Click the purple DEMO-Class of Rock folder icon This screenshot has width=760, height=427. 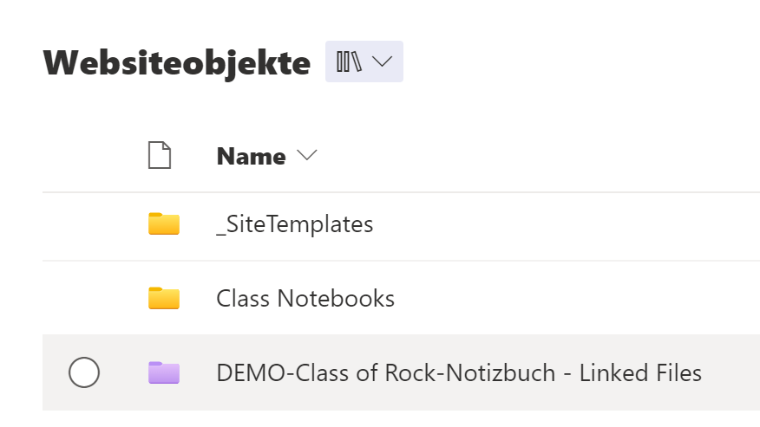click(164, 372)
